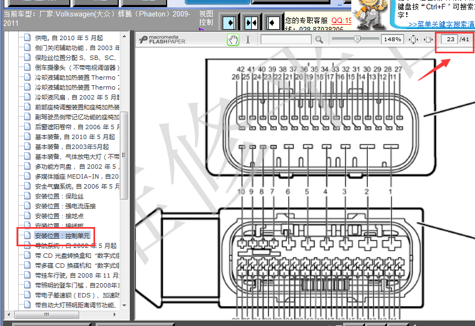Click the page icon beside '安装位置：接地点'
The width and height of the screenshot is (475, 326).
click(27, 216)
